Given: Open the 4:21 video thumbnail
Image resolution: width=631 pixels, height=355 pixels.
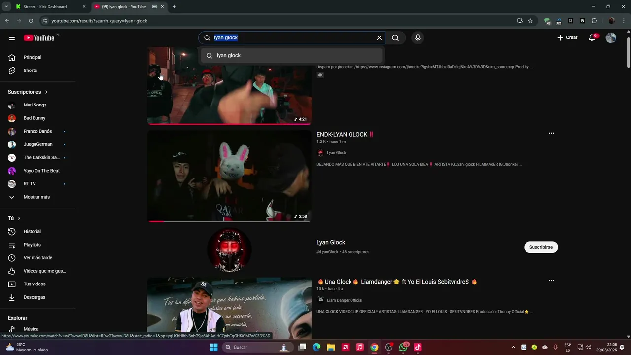Looking at the screenshot, I should coord(229,94).
